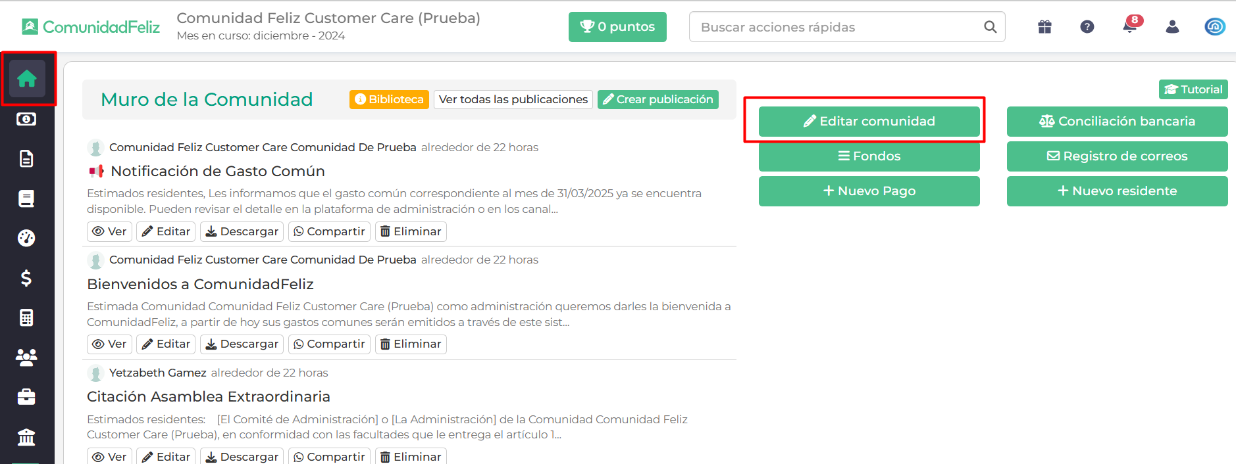Open the Tutorial button

pyautogui.click(x=1193, y=89)
